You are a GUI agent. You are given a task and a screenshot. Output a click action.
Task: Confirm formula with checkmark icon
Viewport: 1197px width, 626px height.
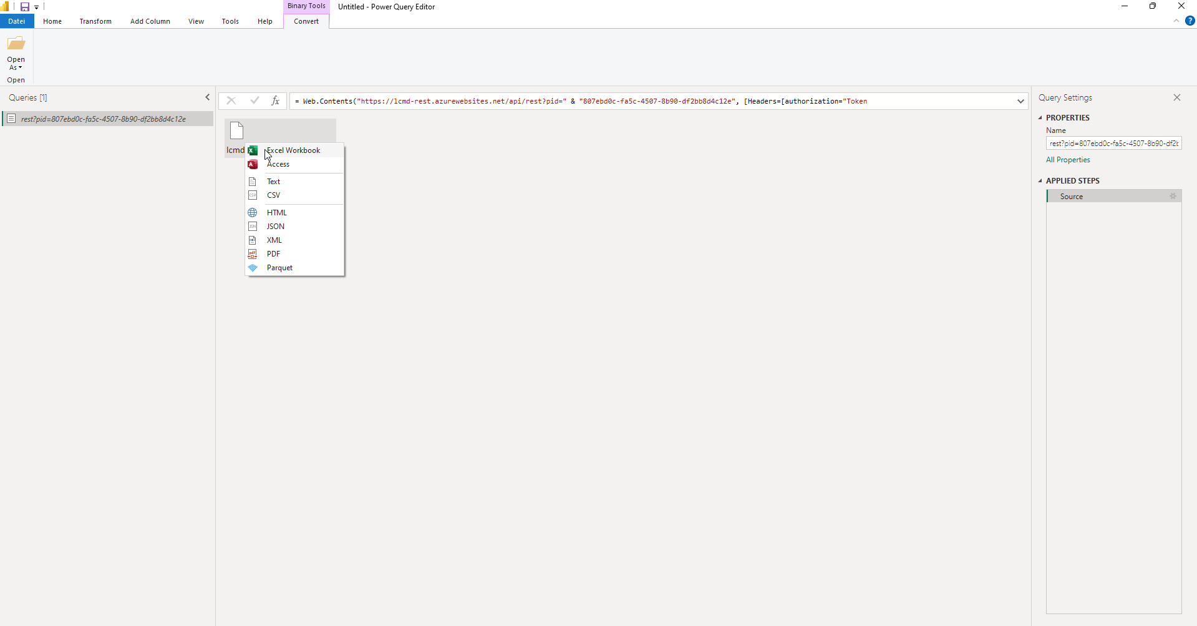tap(254, 100)
